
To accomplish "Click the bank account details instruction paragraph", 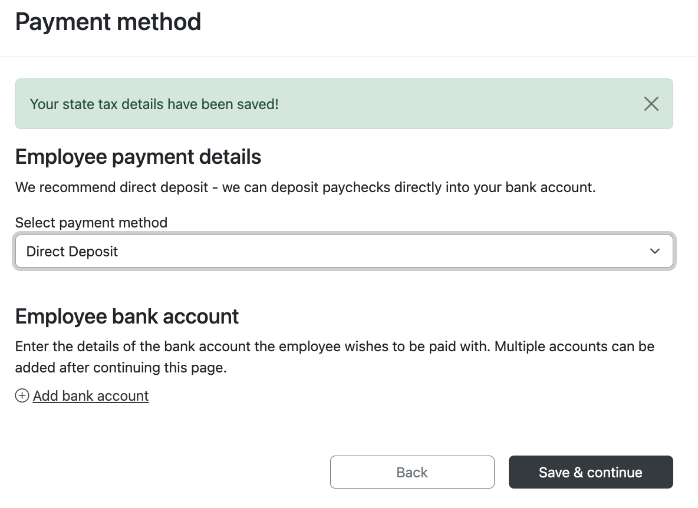I will 334,347.
